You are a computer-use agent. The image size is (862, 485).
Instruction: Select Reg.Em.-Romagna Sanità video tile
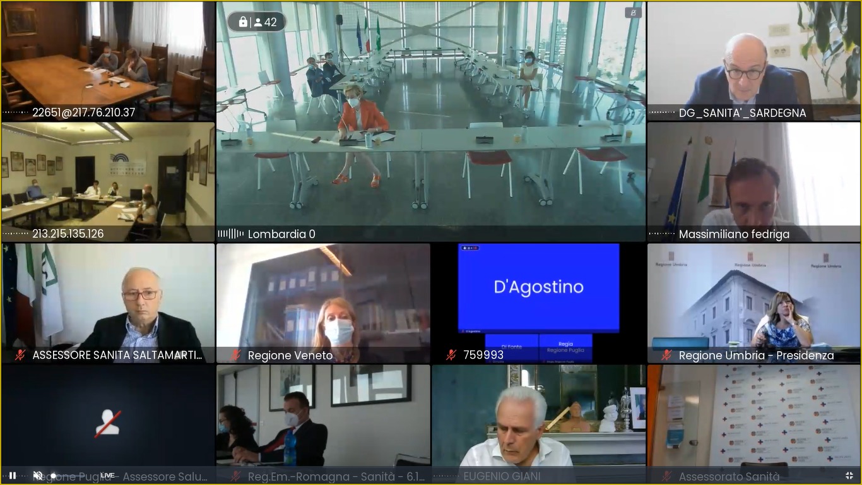(323, 424)
